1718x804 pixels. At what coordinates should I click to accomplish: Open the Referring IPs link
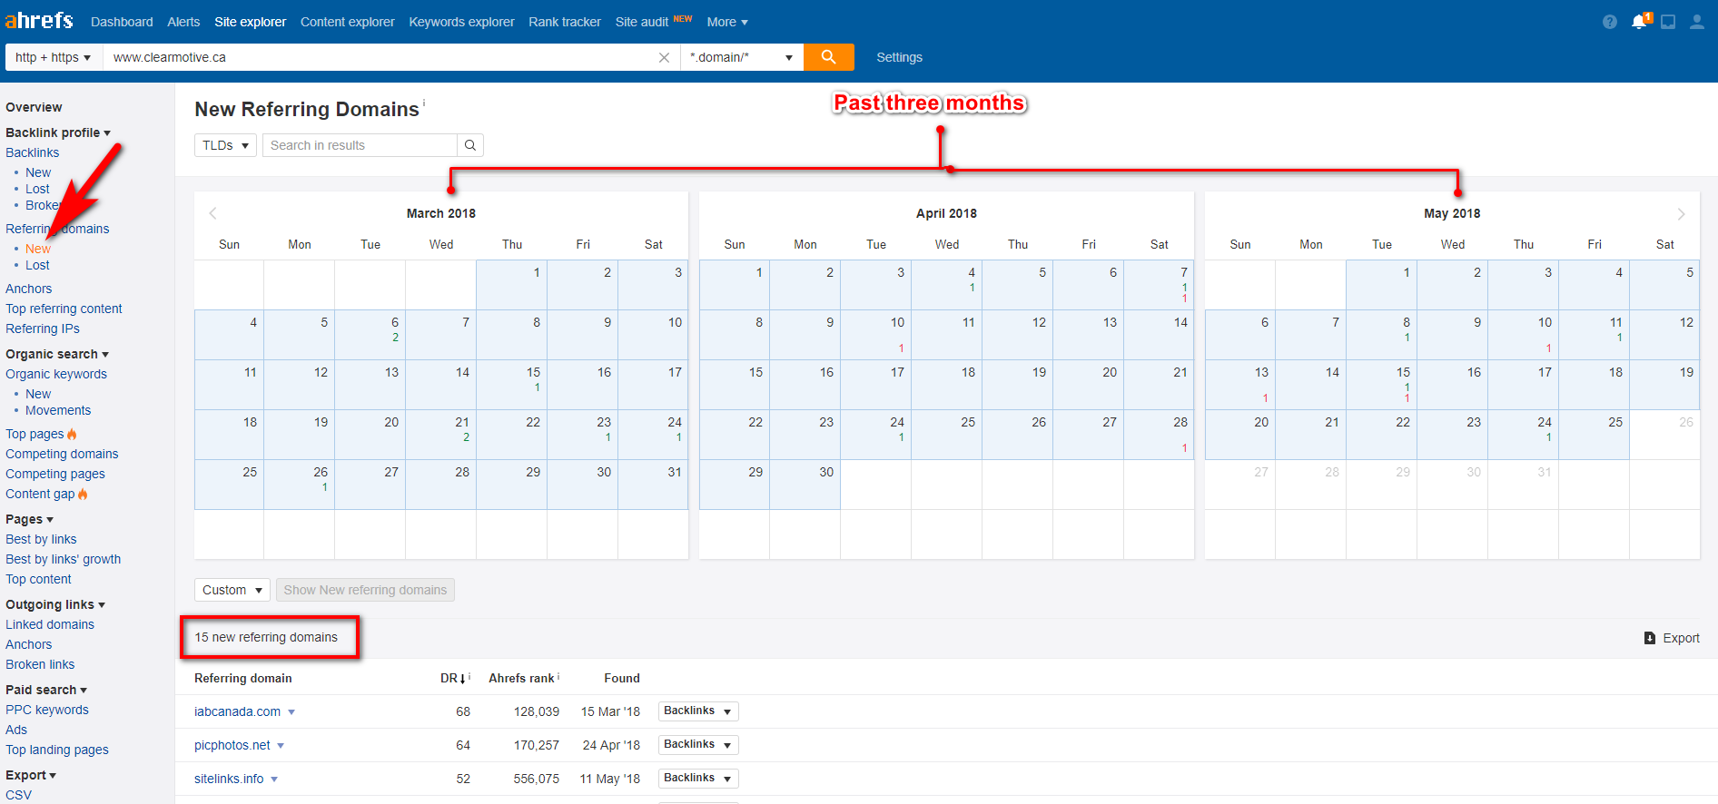point(43,328)
